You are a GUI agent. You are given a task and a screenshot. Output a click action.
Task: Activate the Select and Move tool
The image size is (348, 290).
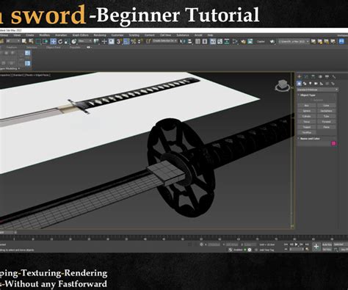click(53, 41)
